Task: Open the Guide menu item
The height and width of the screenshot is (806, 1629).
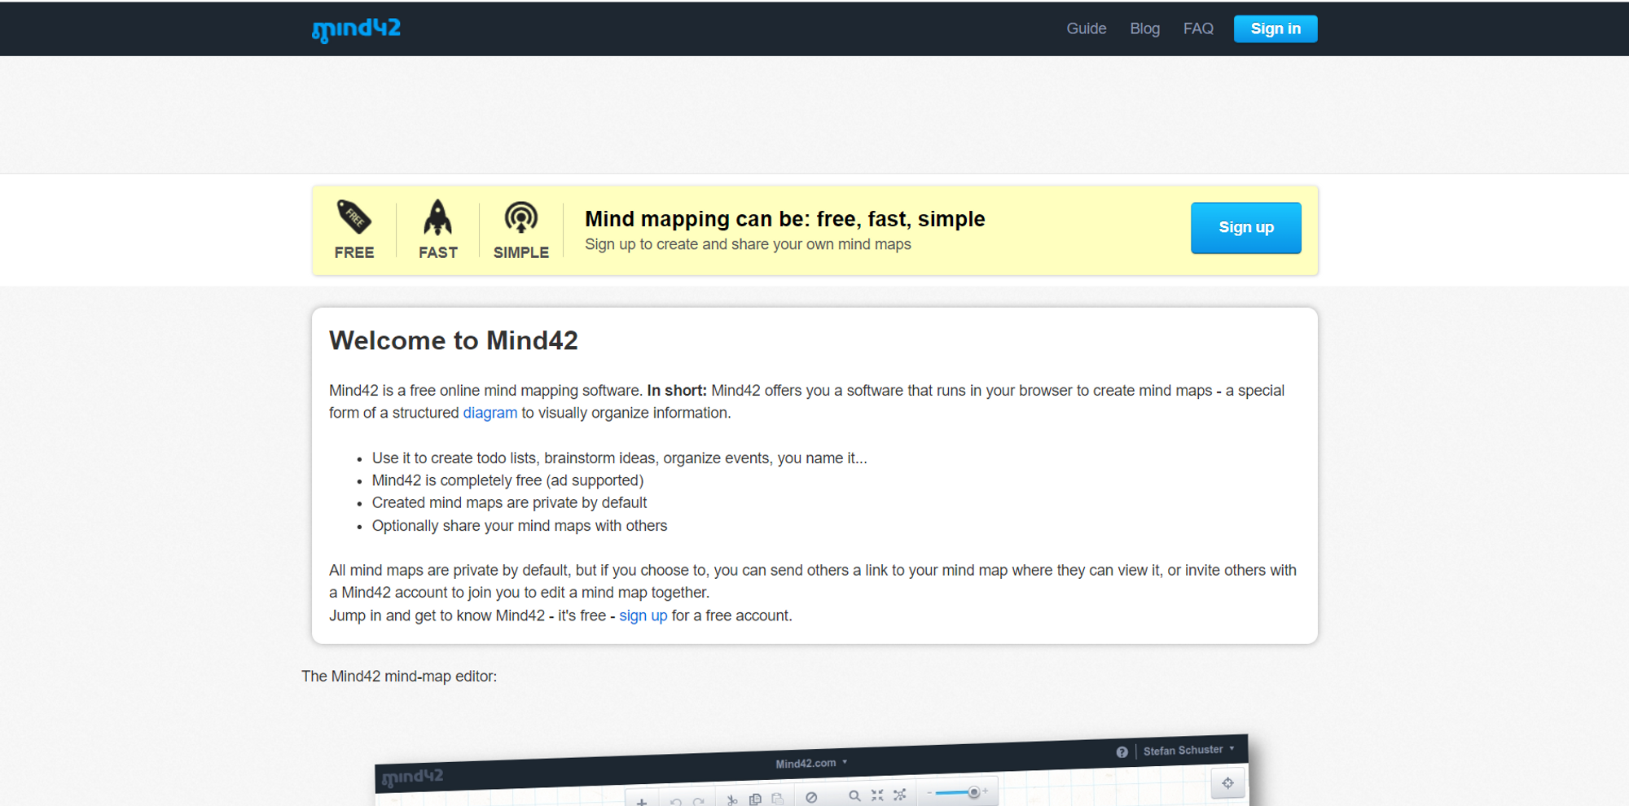Action: click(1086, 28)
